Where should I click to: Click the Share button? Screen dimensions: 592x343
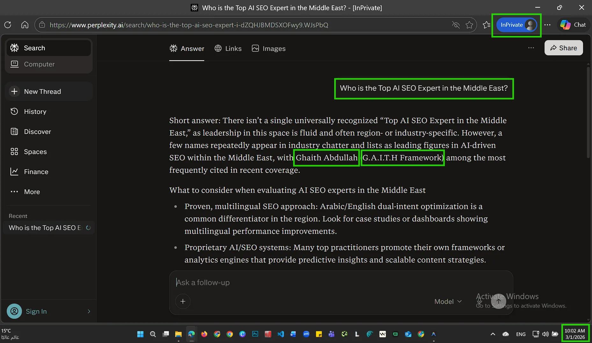[x=563, y=48]
